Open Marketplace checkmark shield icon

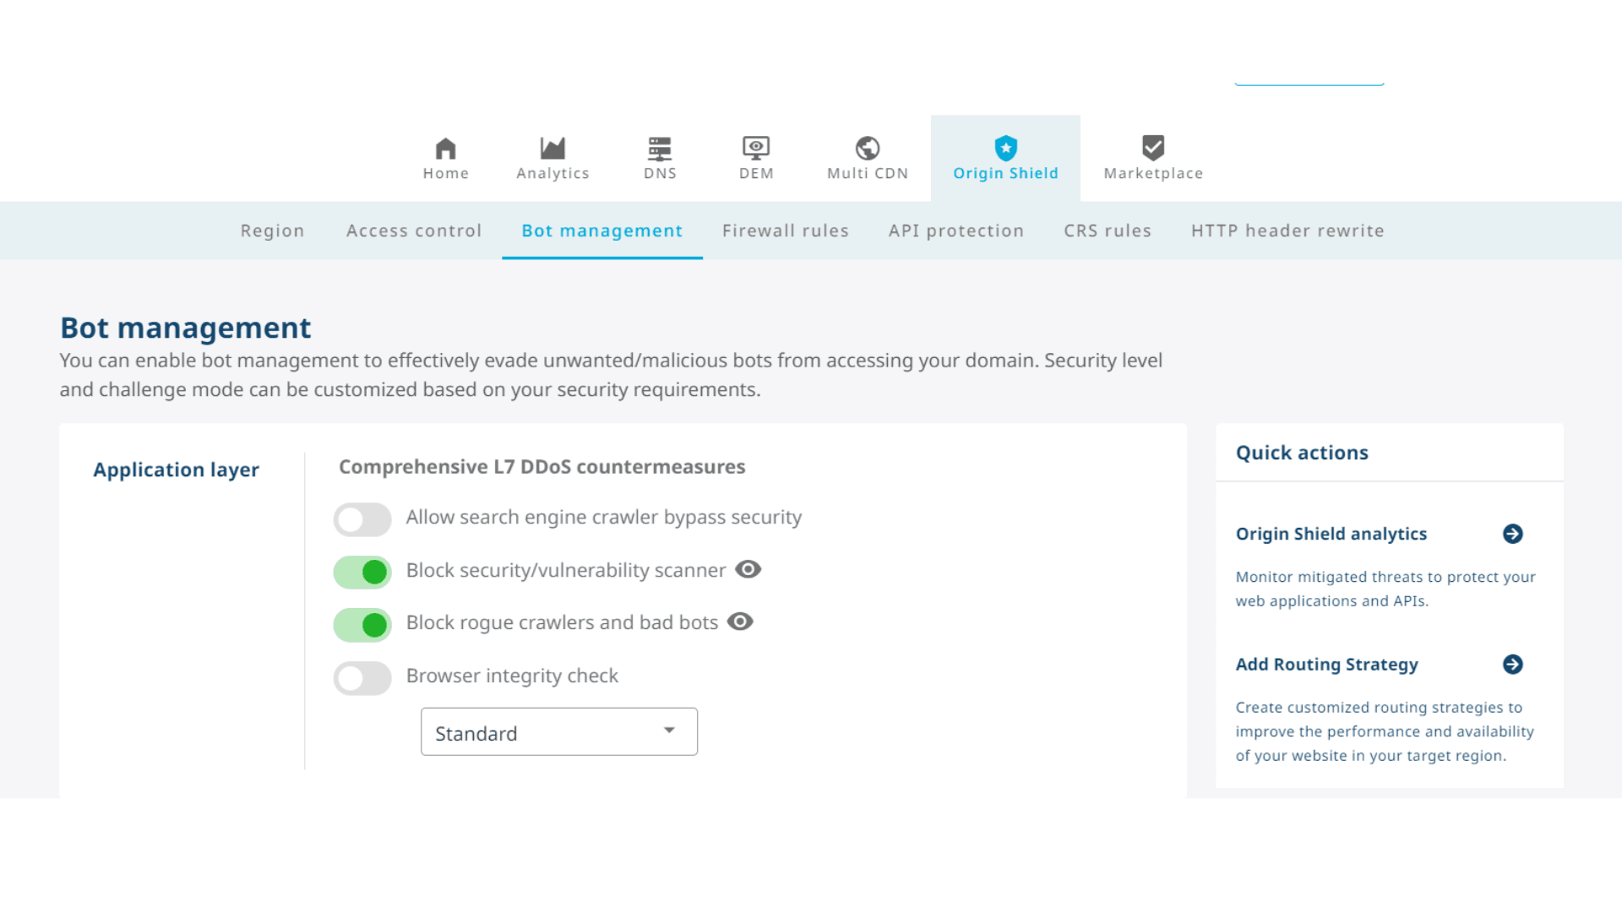(1153, 149)
